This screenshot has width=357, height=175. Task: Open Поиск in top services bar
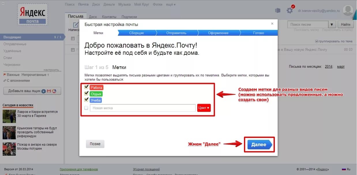click(x=70, y=4)
